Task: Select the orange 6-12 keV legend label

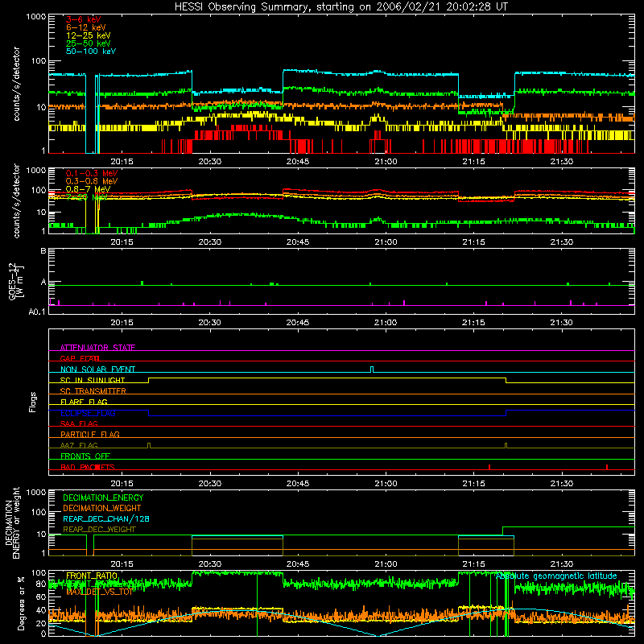Action: (x=86, y=27)
